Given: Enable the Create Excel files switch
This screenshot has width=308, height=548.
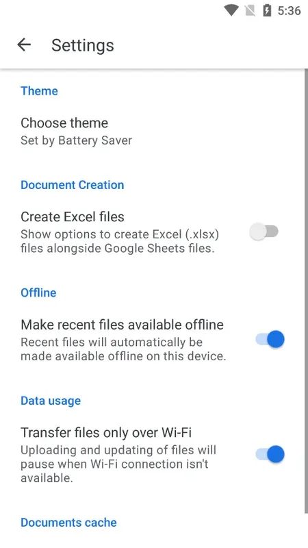Looking at the screenshot, I should 264,232.
